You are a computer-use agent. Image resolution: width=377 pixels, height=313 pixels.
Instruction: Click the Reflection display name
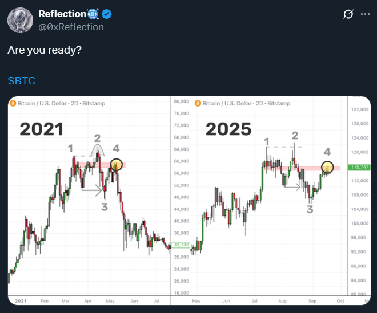62,14
